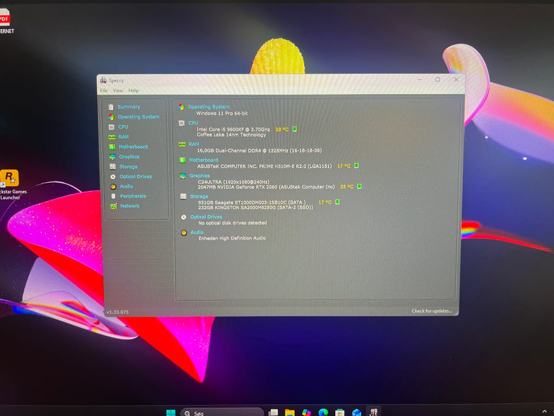This screenshot has width=554, height=416.
Task: Click the Motherboard temperature indicator icon
Action: [357, 166]
